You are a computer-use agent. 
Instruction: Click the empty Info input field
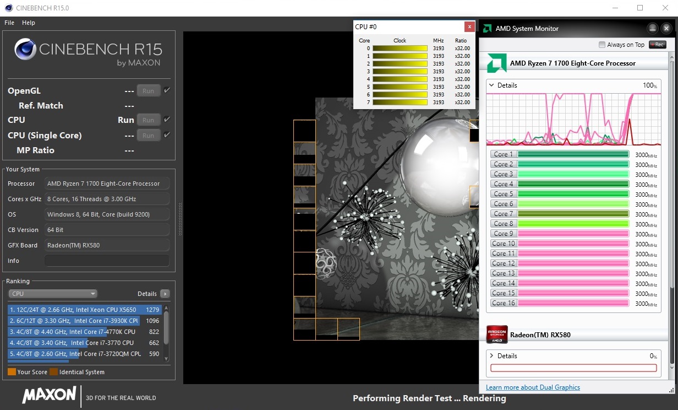[x=107, y=261]
